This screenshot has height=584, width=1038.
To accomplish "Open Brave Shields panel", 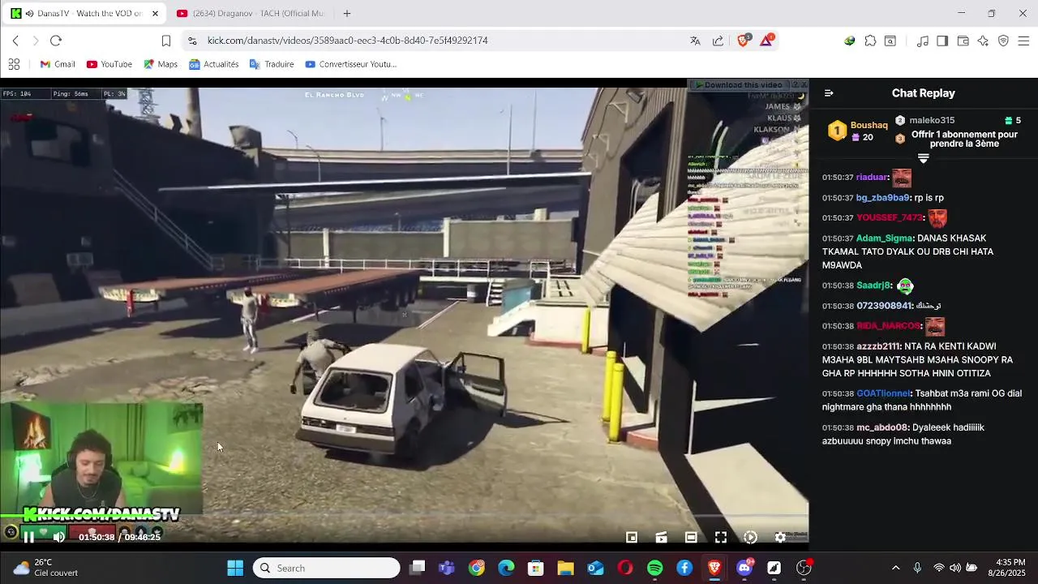I will point(743,41).
